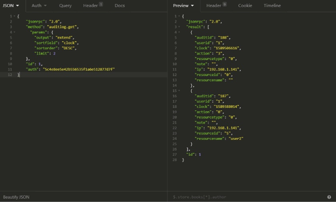Viewport: 336px width, 202px height.
Task: Click the request Header count badge 1
Action: 101,4
